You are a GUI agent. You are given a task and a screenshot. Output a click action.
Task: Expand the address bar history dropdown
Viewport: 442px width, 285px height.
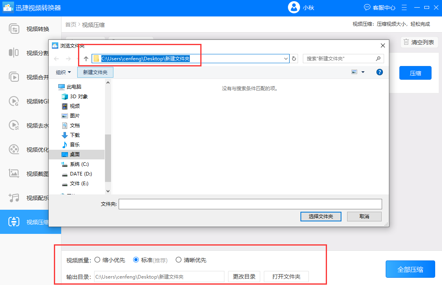pos(286,59)
